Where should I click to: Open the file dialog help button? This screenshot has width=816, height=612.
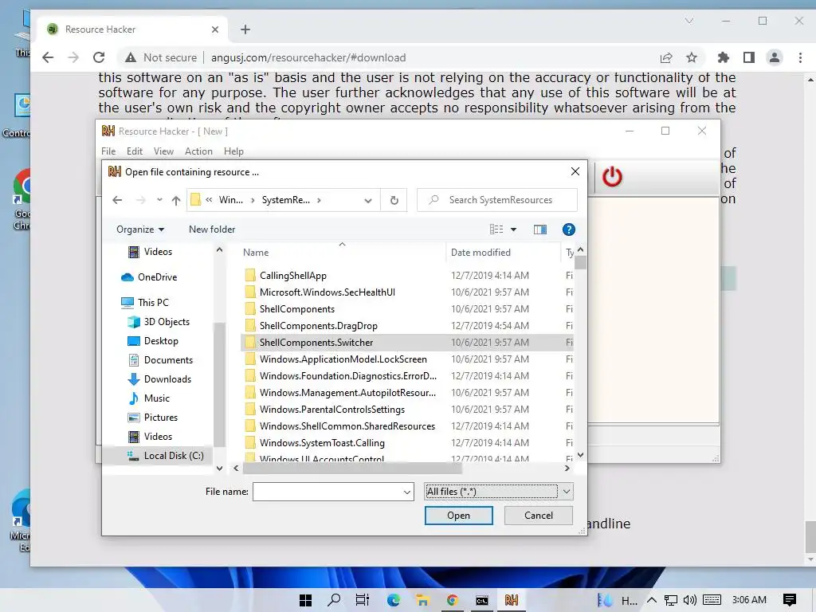[x=568, y=229]
